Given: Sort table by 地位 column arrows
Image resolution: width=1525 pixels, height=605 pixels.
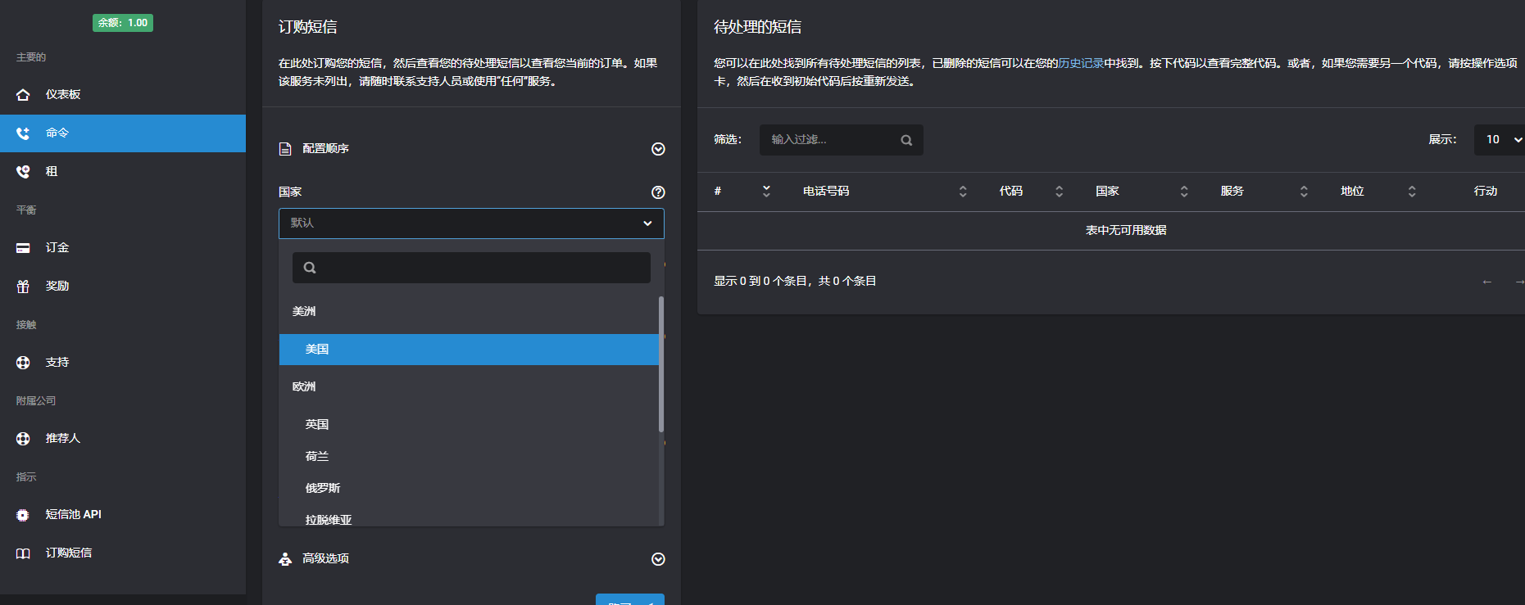Looking at the screenshot, I should (x=1412, y=192).
